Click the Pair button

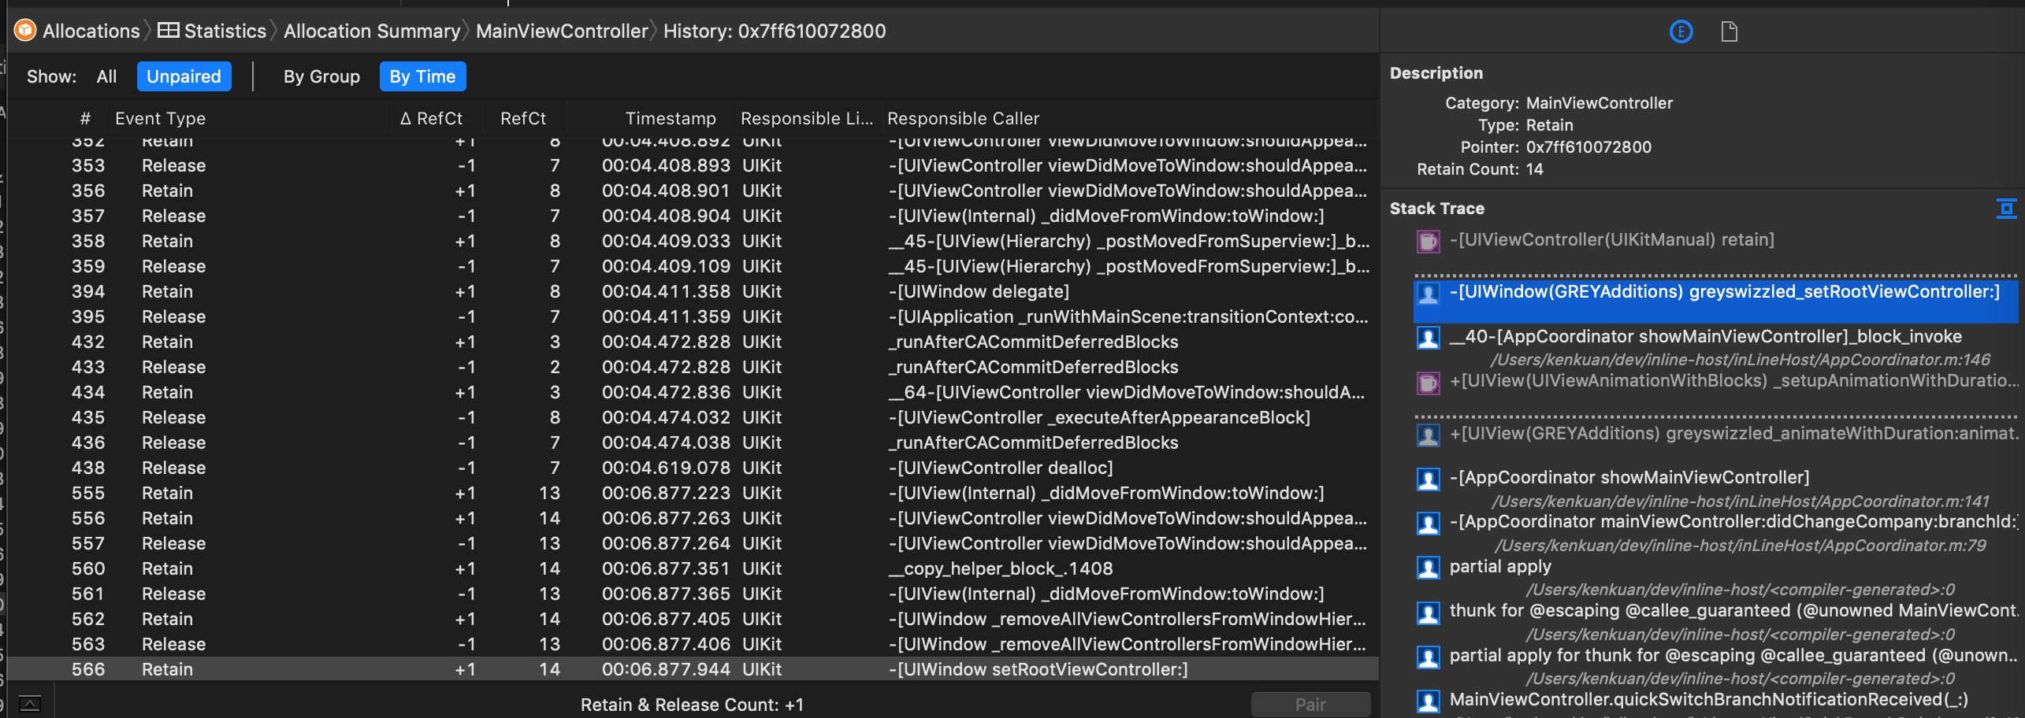click(x=1310, y=703)
